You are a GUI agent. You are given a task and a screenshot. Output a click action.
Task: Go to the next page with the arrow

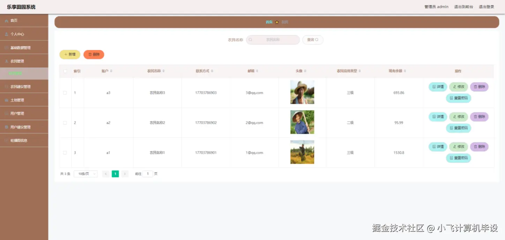(x=125, y=174)
